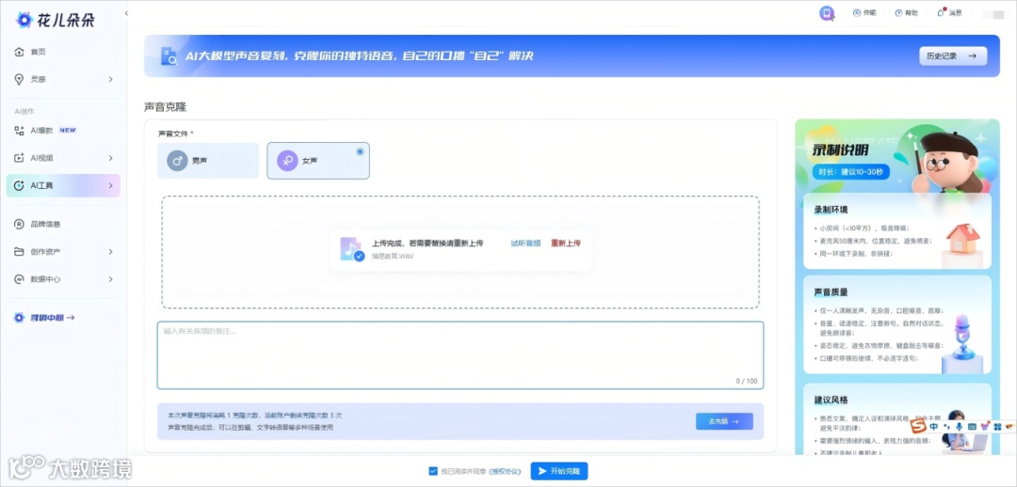Click the audio remarks text input field

pos(460,354)
